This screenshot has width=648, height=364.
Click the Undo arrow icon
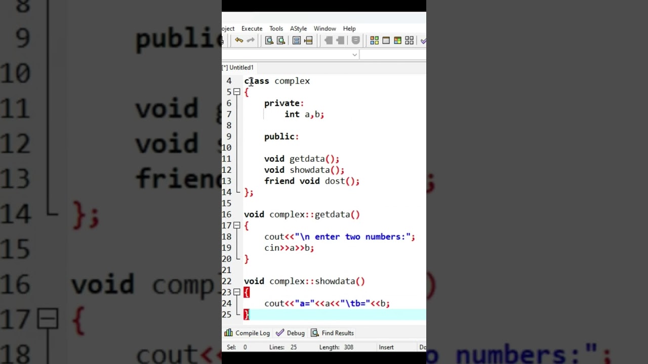[239, 40]
